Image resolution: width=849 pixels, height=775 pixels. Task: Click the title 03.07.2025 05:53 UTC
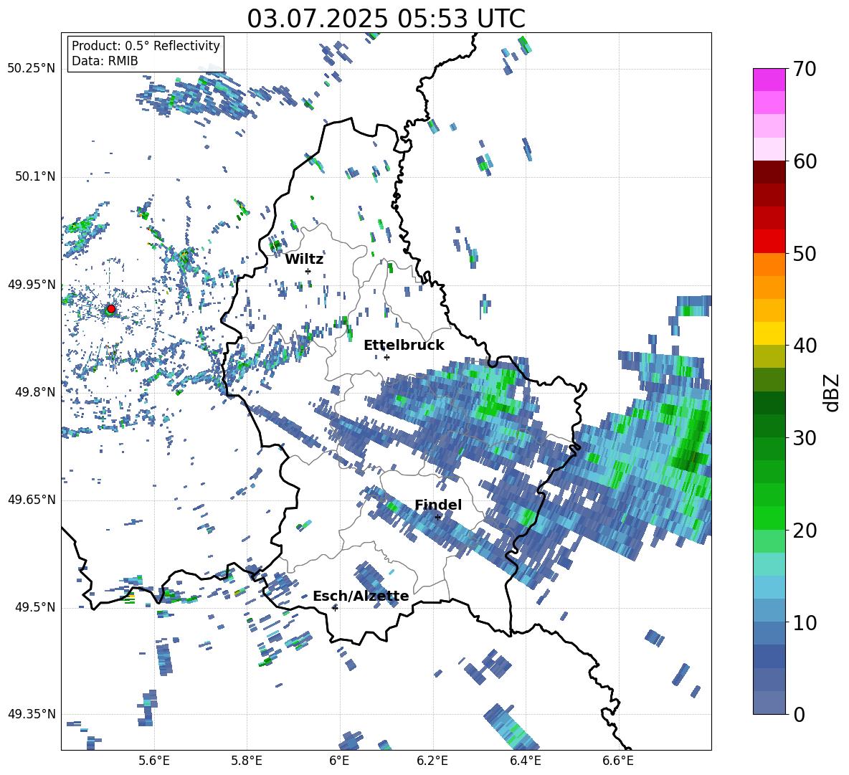[x=386, y=19]
